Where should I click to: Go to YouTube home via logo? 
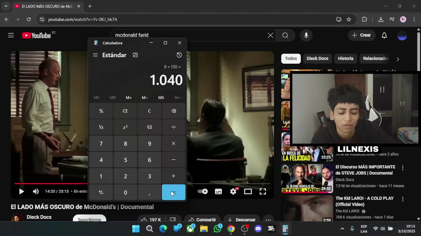click(37, 35)
